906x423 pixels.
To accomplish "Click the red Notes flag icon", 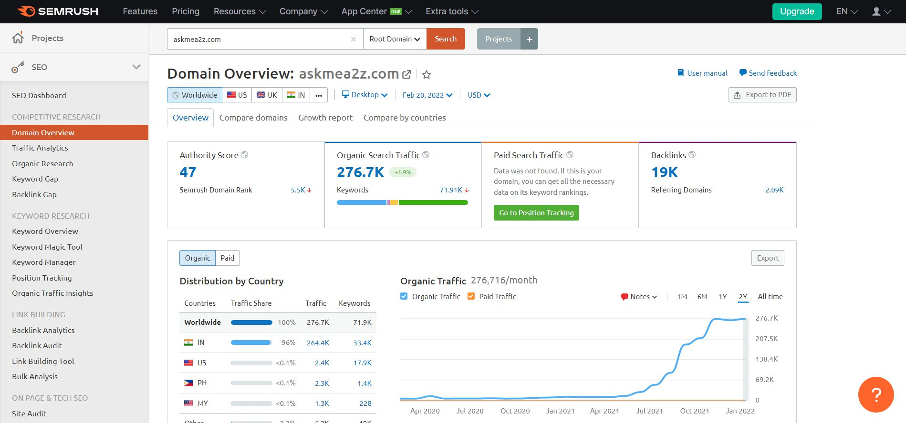I will (x=625, y=297).
